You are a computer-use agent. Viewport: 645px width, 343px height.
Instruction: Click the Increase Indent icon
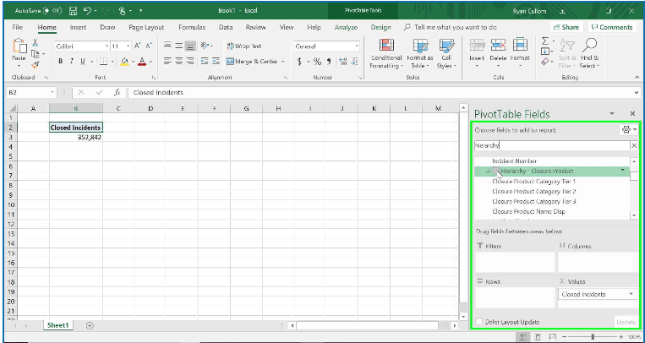(216, 61)
